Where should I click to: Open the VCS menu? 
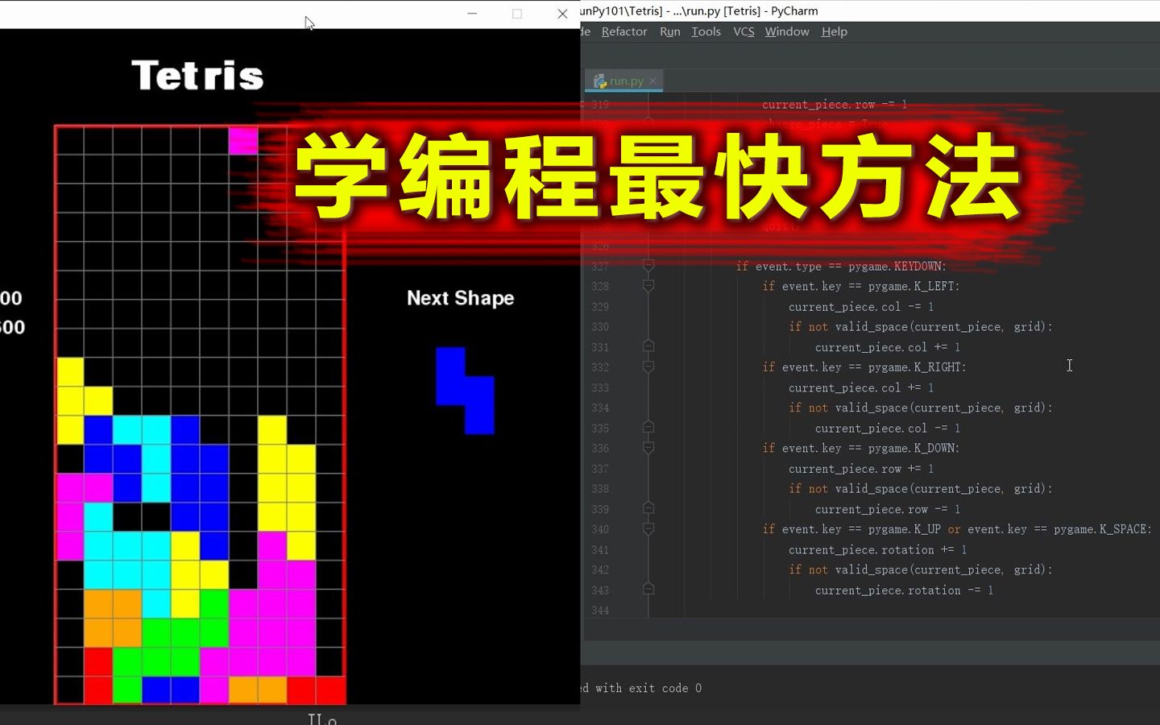point(743,31)
